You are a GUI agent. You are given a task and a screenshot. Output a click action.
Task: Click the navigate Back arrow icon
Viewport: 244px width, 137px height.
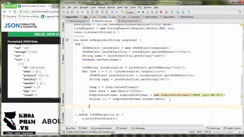pos(112,12)
